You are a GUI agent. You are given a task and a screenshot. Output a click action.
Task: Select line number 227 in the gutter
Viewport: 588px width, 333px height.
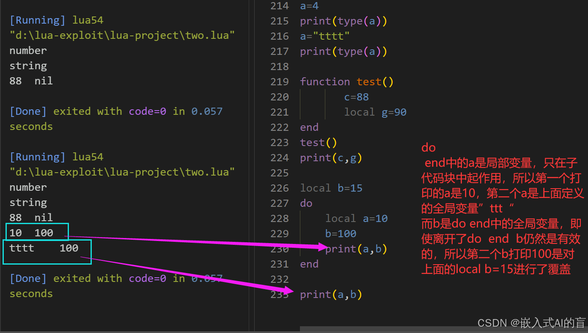pyautogui.click(x=279, y=203)
